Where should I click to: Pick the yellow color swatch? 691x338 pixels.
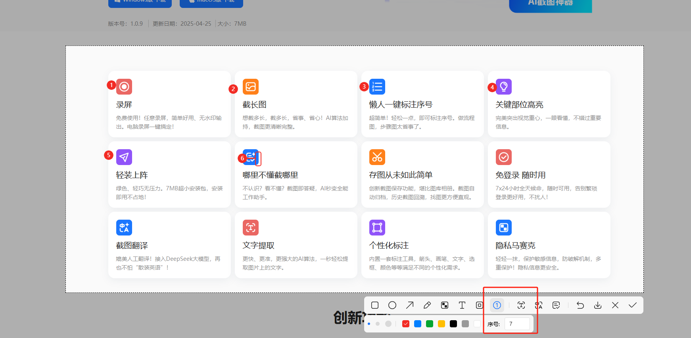pos(441,324)
